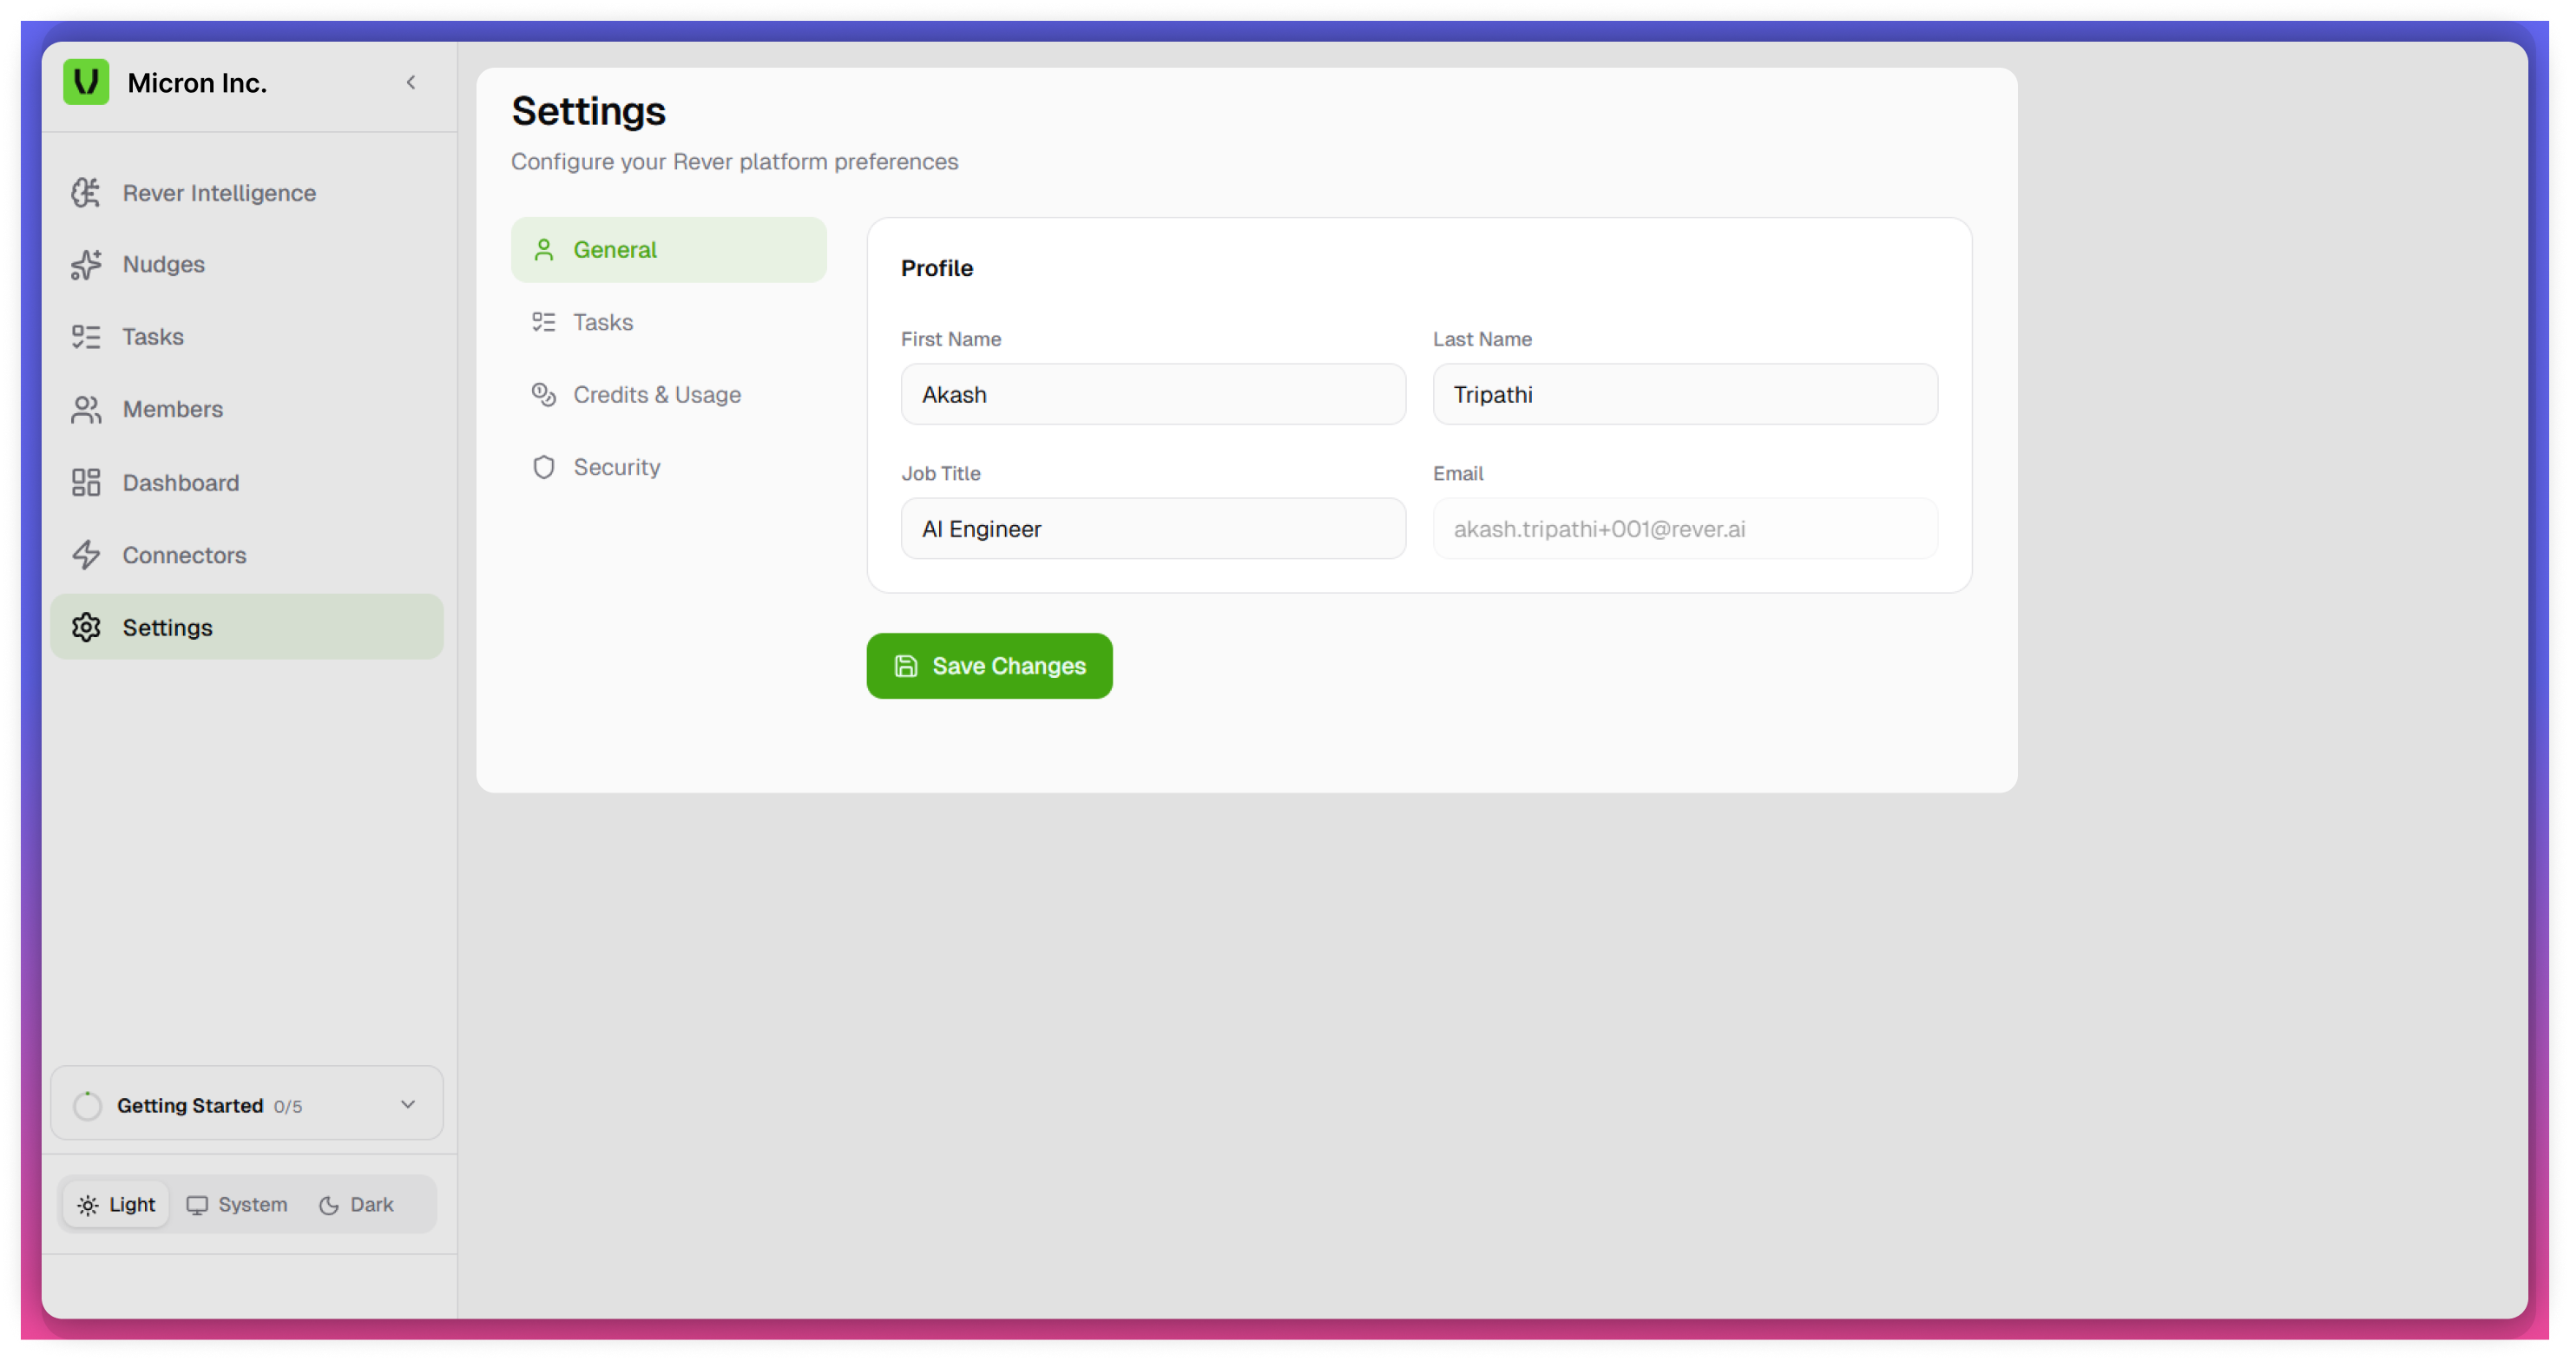Click the Settings gear icon in sidebar
This screenshot has height=1361, width=2570.
pyautogui.click(x=86, y=628)
